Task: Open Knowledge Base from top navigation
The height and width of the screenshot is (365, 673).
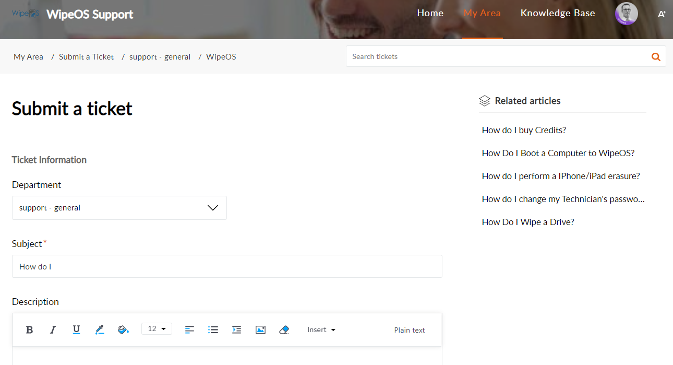Action: tap(558, 13)
